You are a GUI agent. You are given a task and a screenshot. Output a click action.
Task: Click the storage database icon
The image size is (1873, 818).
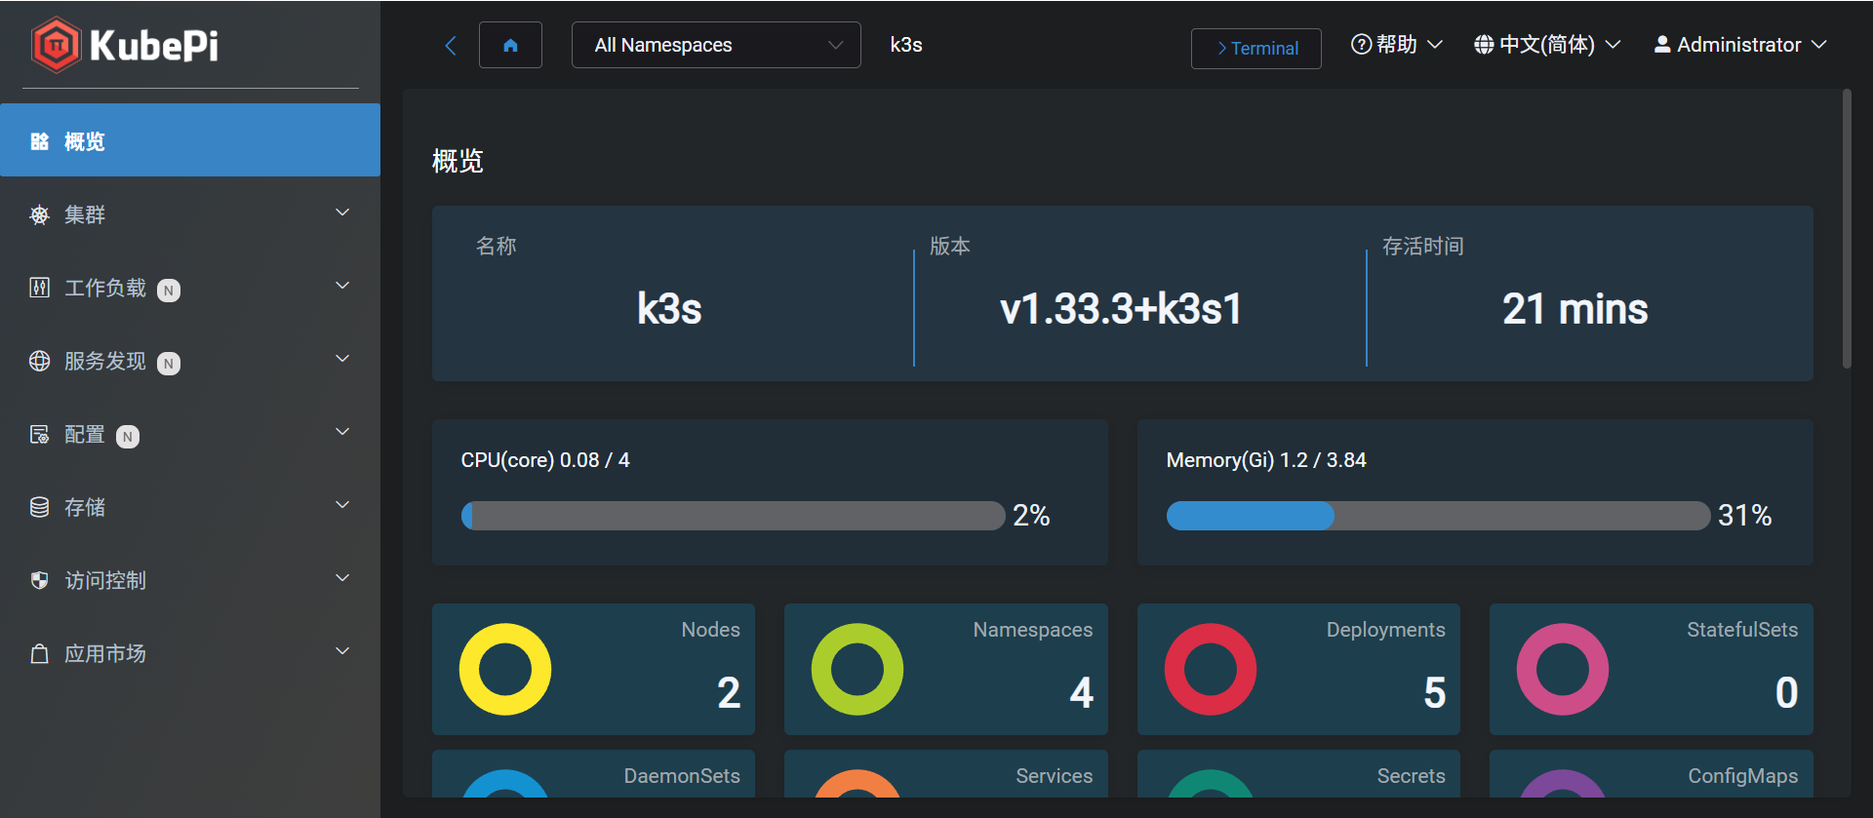(39, 507)
